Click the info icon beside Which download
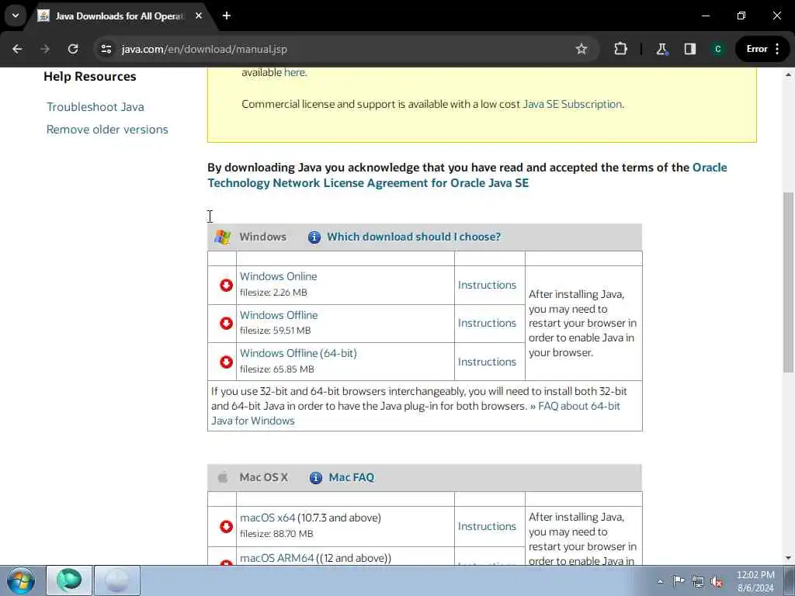Screen dimensions: 795x596 point(314,237)
